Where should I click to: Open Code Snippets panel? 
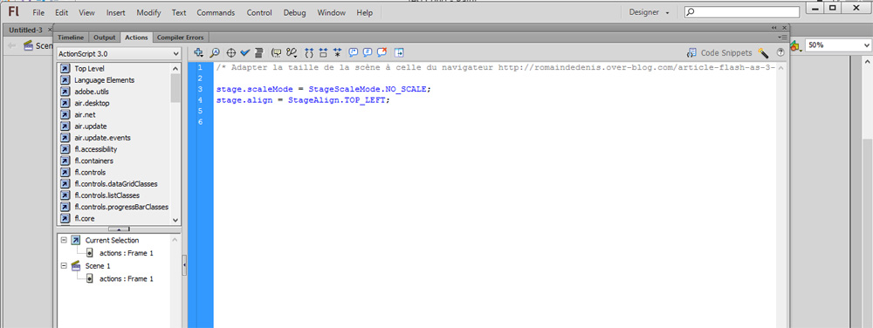tap(720, 53)
